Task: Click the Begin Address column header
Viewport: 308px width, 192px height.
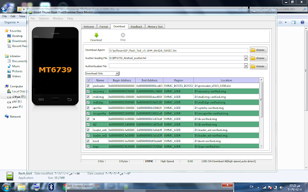Action: pyautogui.click(x=122, y=80)
